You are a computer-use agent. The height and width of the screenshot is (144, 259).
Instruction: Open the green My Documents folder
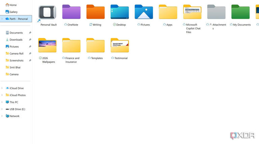coord(240,12)
